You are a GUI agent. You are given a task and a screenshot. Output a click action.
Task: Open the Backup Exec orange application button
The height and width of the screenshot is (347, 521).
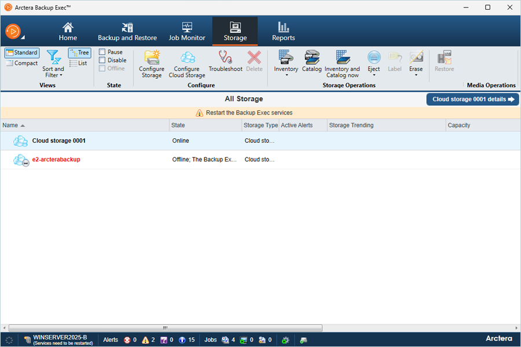tap(13, 32)
